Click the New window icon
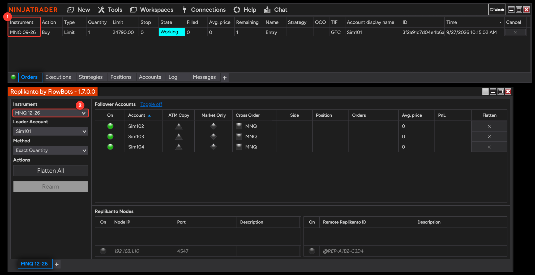 [x=70, y=10]
